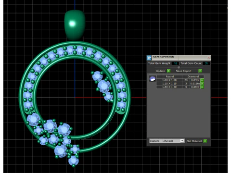231x173 pixels.
Task: Click the Update button label
Action: (160, 71)
